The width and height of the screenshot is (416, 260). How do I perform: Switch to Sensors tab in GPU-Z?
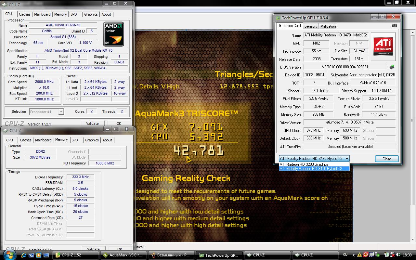tap(311, 26)
